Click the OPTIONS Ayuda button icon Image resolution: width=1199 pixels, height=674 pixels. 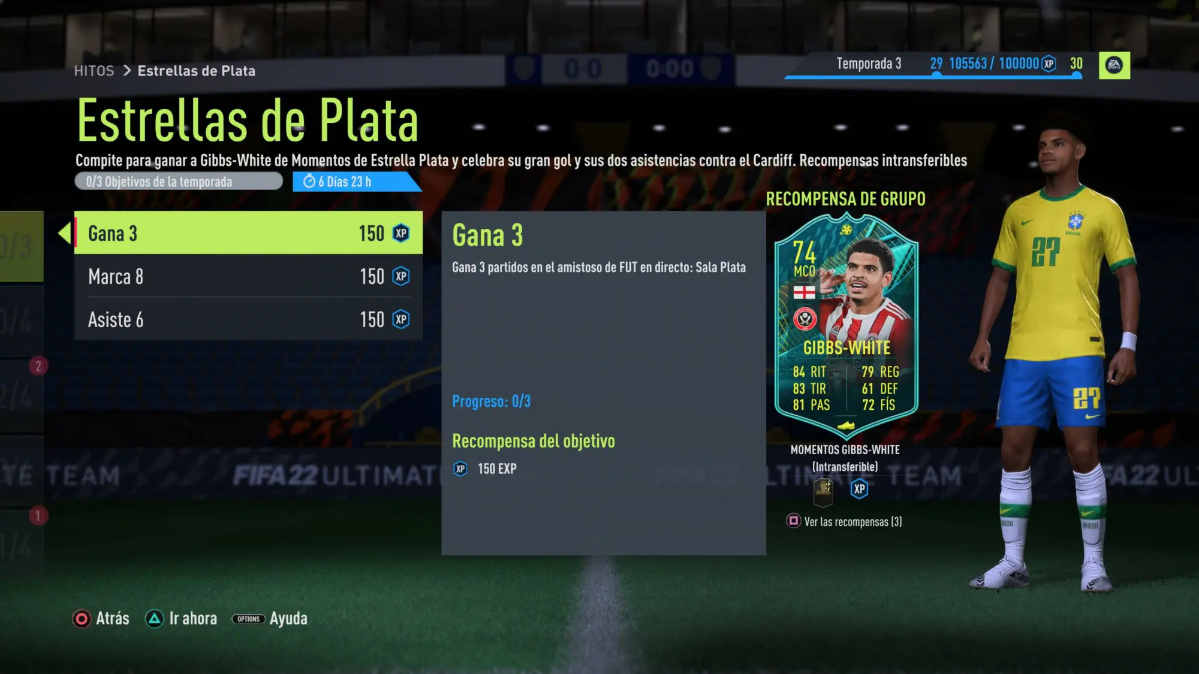(x=248, y=619)
